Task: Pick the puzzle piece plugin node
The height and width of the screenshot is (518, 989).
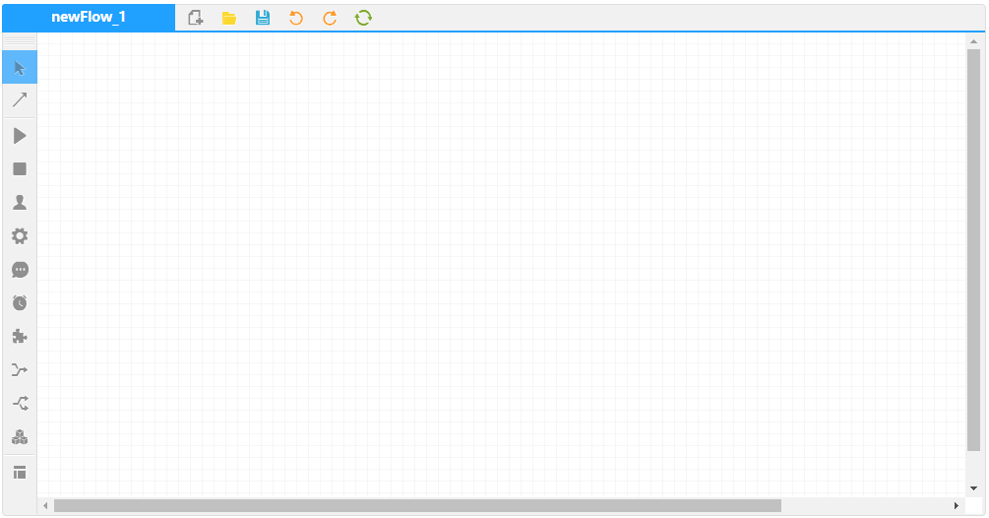Action: coord(20,337)
